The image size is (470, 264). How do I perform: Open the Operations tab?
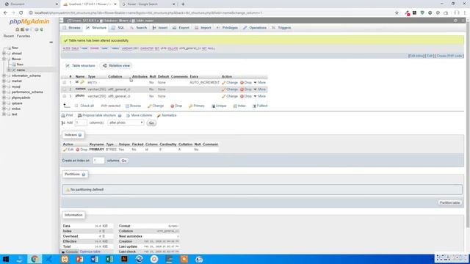tap(255, 28)
